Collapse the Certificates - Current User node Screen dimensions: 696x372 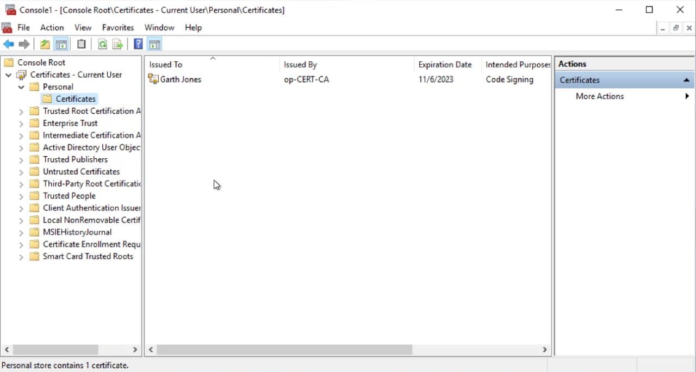tap(8, 75)
